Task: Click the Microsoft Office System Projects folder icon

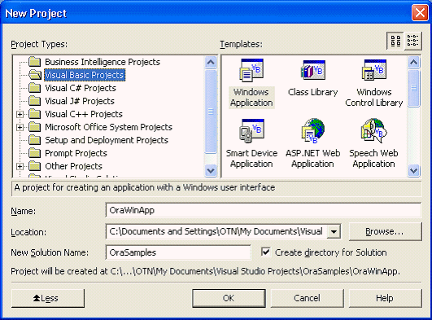Action: 35,127
